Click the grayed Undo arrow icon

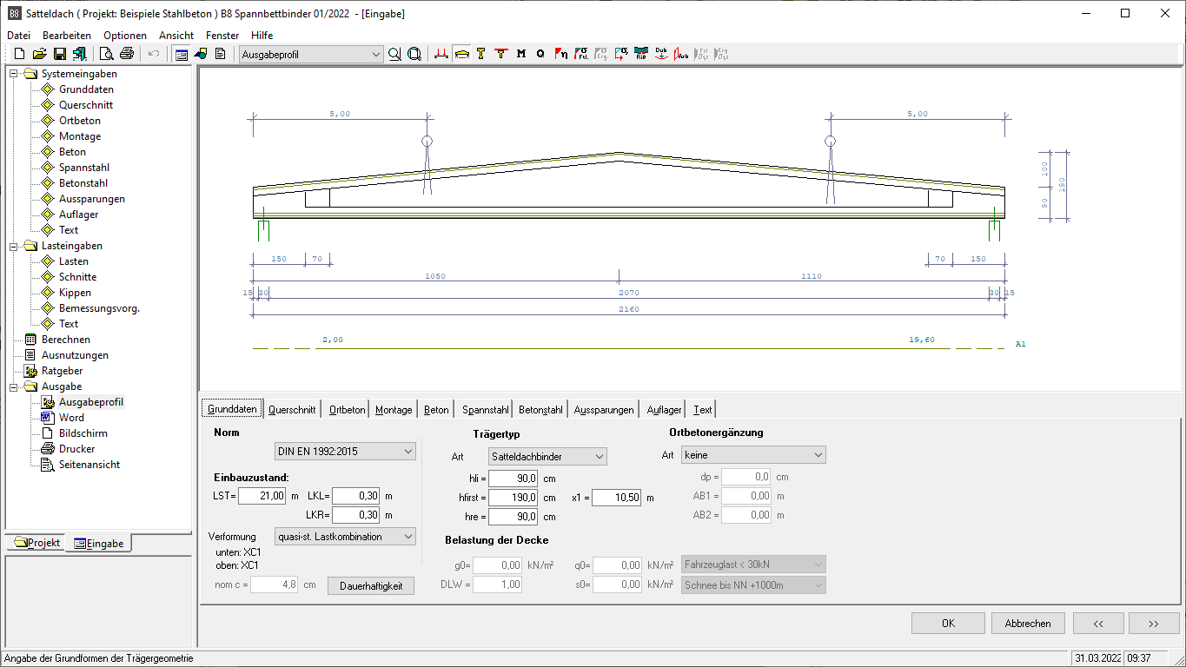click(154, 54)
